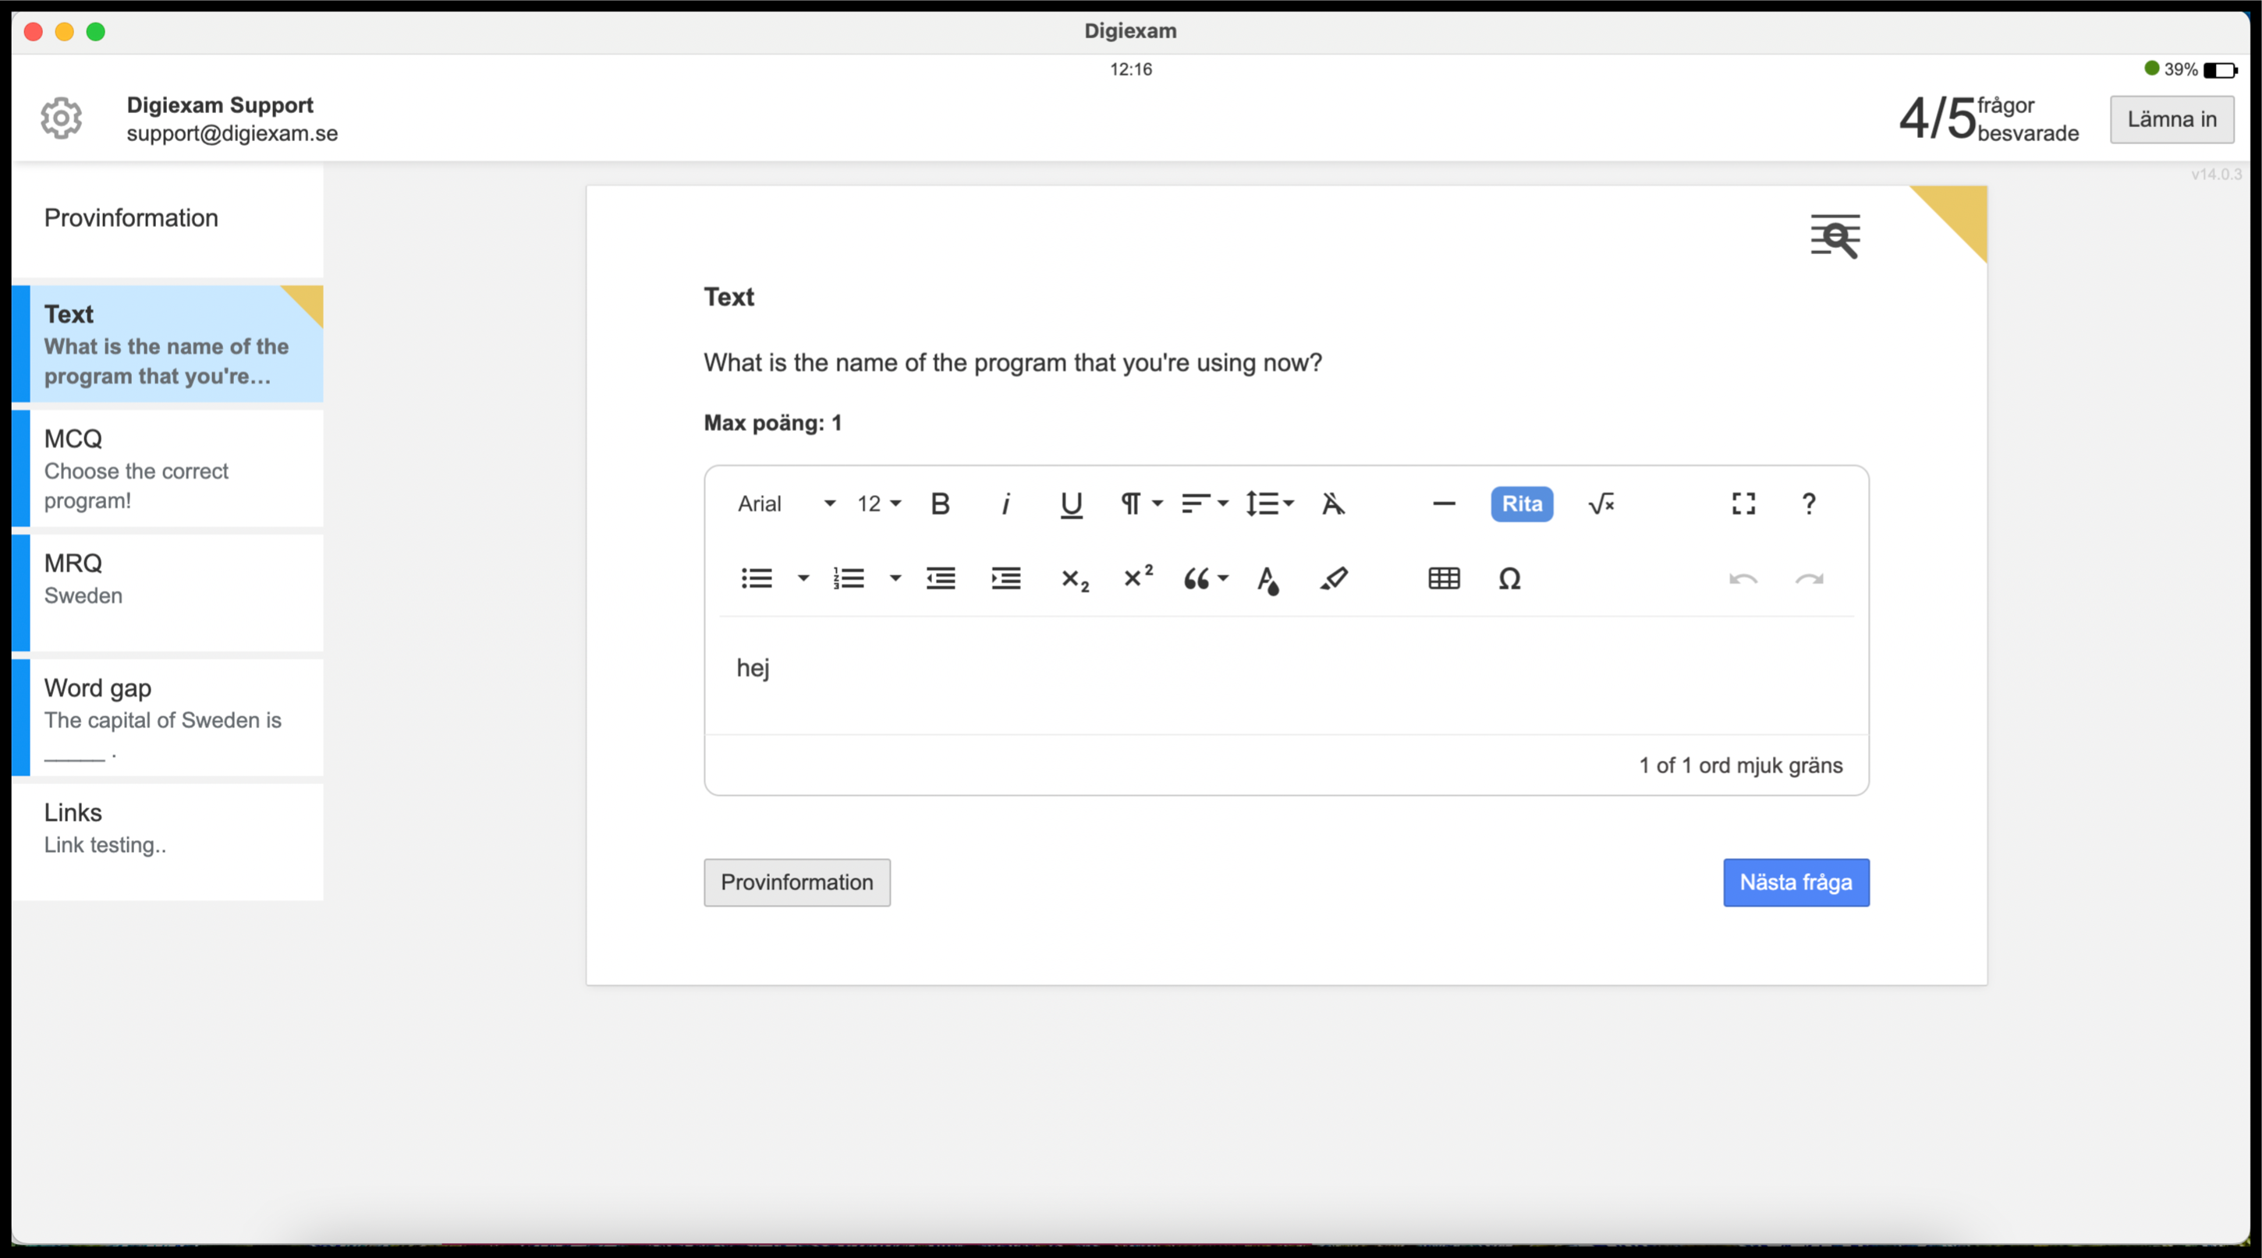Open the quote dropdown
This screenshot has width=2262, height=1258.
[1206, 578]
